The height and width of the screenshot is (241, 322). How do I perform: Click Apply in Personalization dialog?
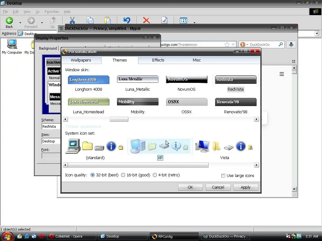pyautogui.click(x=246, y=187)
